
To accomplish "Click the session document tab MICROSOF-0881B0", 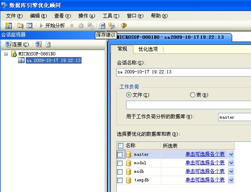I will (170, 37).
